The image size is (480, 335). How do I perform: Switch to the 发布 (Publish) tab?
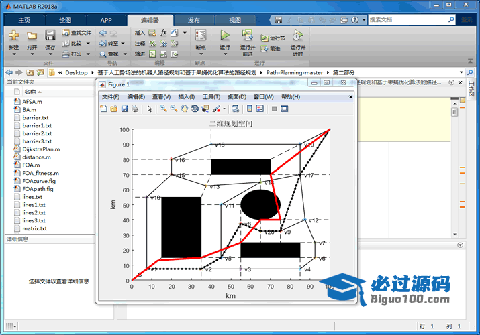(x=194, y=21)
